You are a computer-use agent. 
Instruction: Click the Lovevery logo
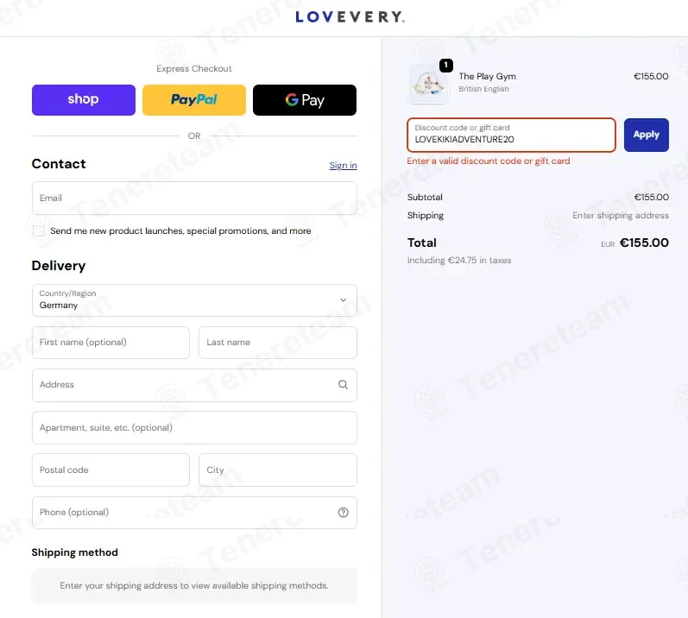pos(350,17)
